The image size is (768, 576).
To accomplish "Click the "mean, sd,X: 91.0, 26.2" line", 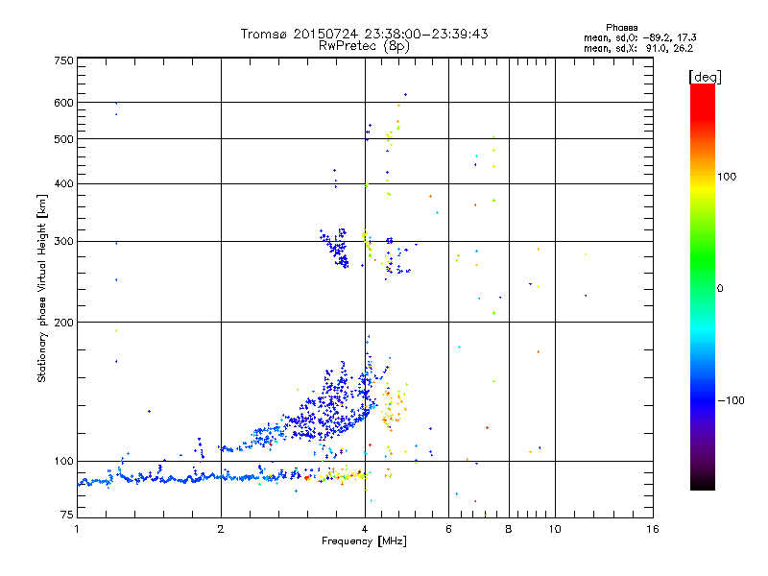I will (x=638, y=48).
